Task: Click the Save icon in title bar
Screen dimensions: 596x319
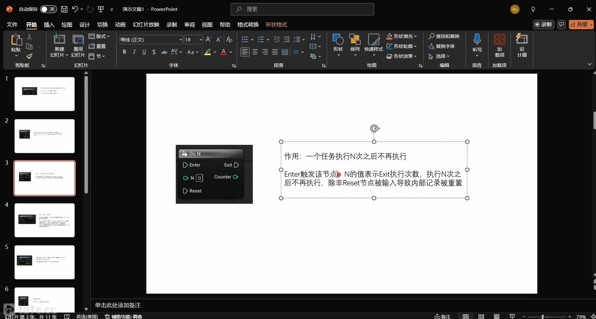Action: point(64,9)
